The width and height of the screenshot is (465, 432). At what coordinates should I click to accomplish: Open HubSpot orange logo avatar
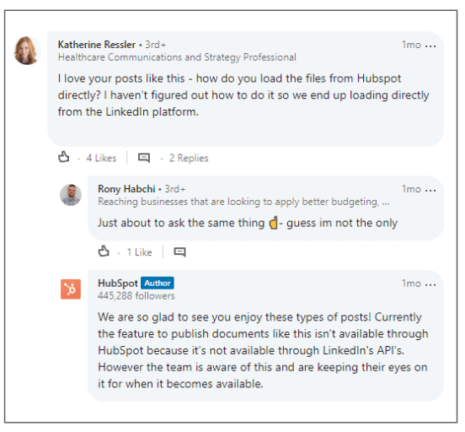point(71,289)
